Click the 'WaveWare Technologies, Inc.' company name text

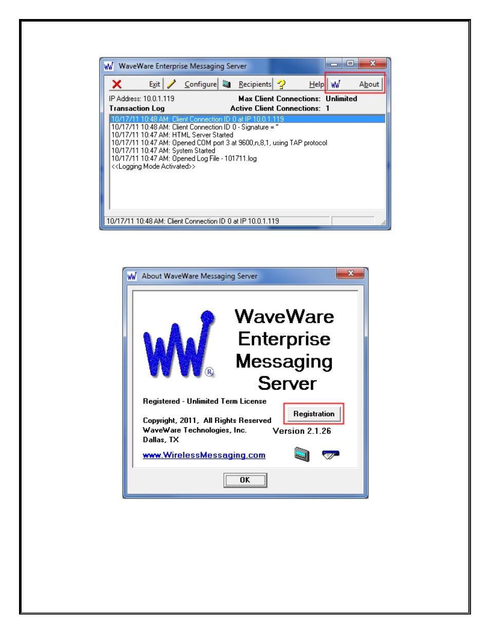point(195,430)
